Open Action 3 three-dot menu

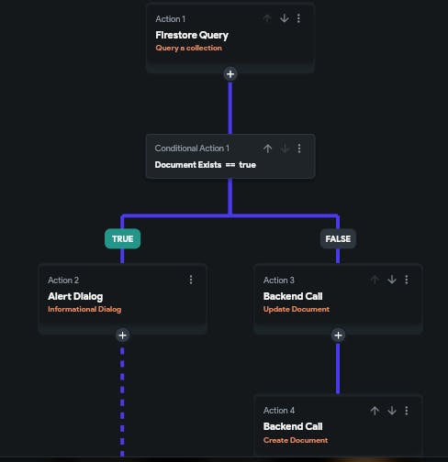[x=407, y=280]
